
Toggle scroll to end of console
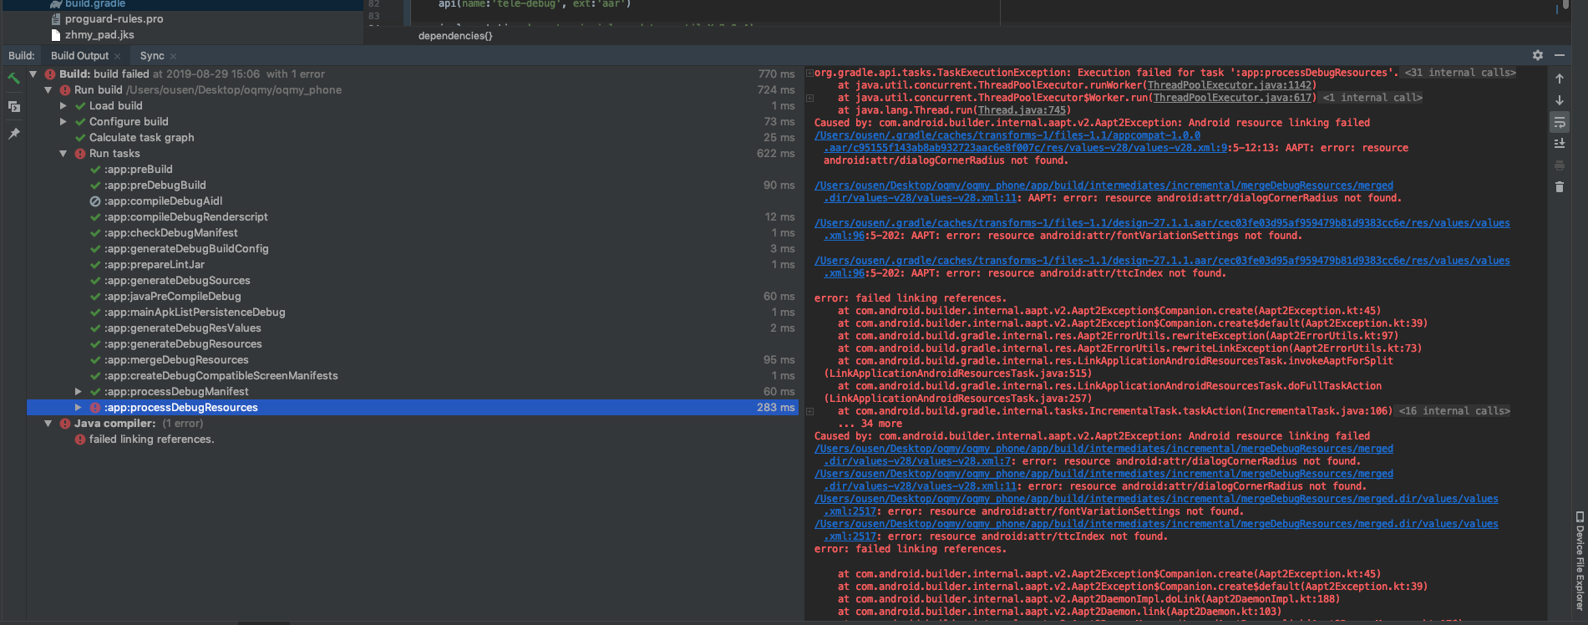(x=1559, y=144)
